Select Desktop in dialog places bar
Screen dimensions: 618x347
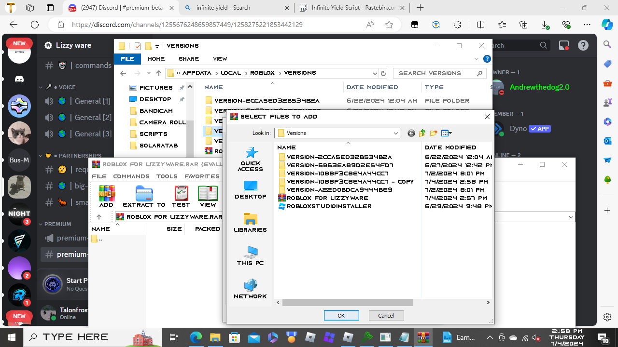click(250, 189)
